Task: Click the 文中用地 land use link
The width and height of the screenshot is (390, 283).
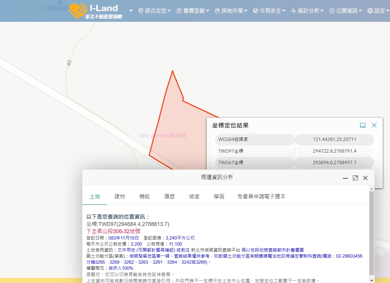Action: pyautogui.click(x=126, y=250)
